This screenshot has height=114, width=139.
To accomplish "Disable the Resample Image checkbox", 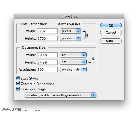I will (x=18, y=89).
